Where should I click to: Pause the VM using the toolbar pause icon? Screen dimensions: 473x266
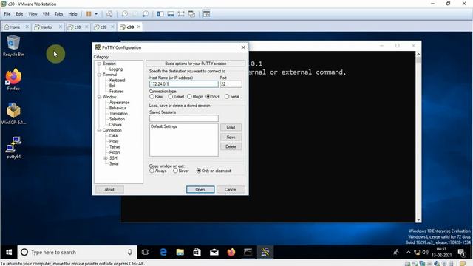click(89, 14)
